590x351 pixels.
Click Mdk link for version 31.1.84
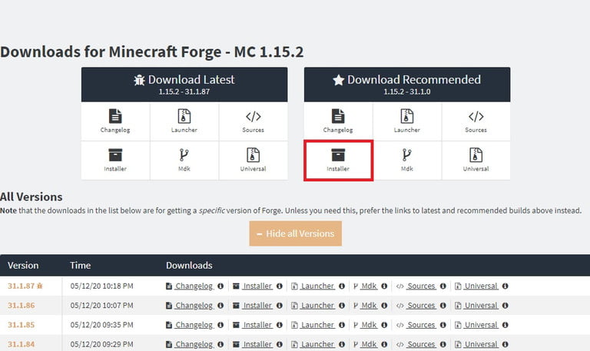[369, 344]
